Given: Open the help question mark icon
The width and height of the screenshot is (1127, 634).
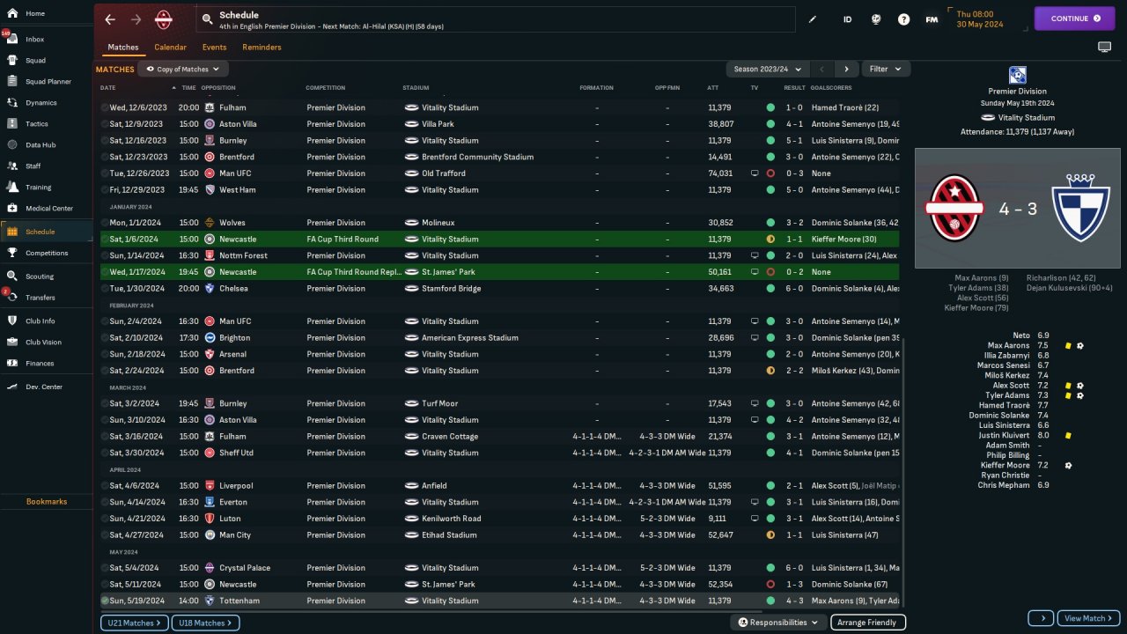Looking at the screenshot, I should [903, 18].
